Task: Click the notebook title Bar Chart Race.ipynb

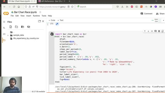Action: pos(25,12)
